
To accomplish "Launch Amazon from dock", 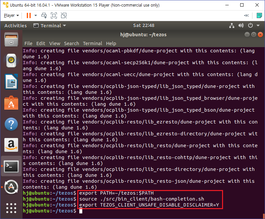I will [x=11, y=145].
